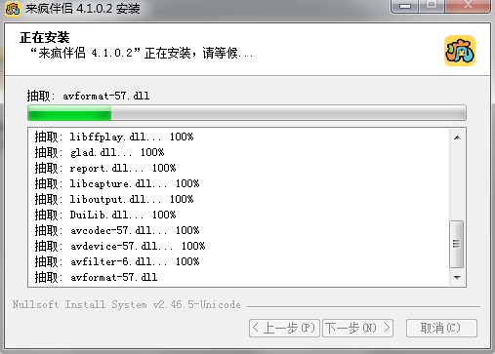Click the 请等候 subtitle text

coord(227,53)
